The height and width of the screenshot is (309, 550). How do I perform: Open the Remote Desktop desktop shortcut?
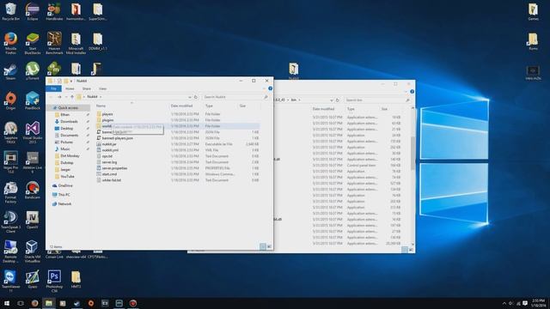coord(10,251)
